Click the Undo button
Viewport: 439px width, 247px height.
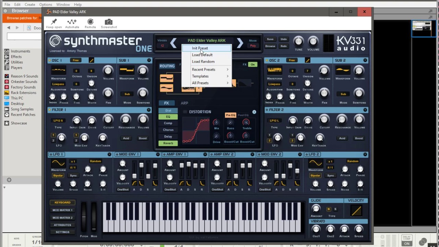point(283,39)
